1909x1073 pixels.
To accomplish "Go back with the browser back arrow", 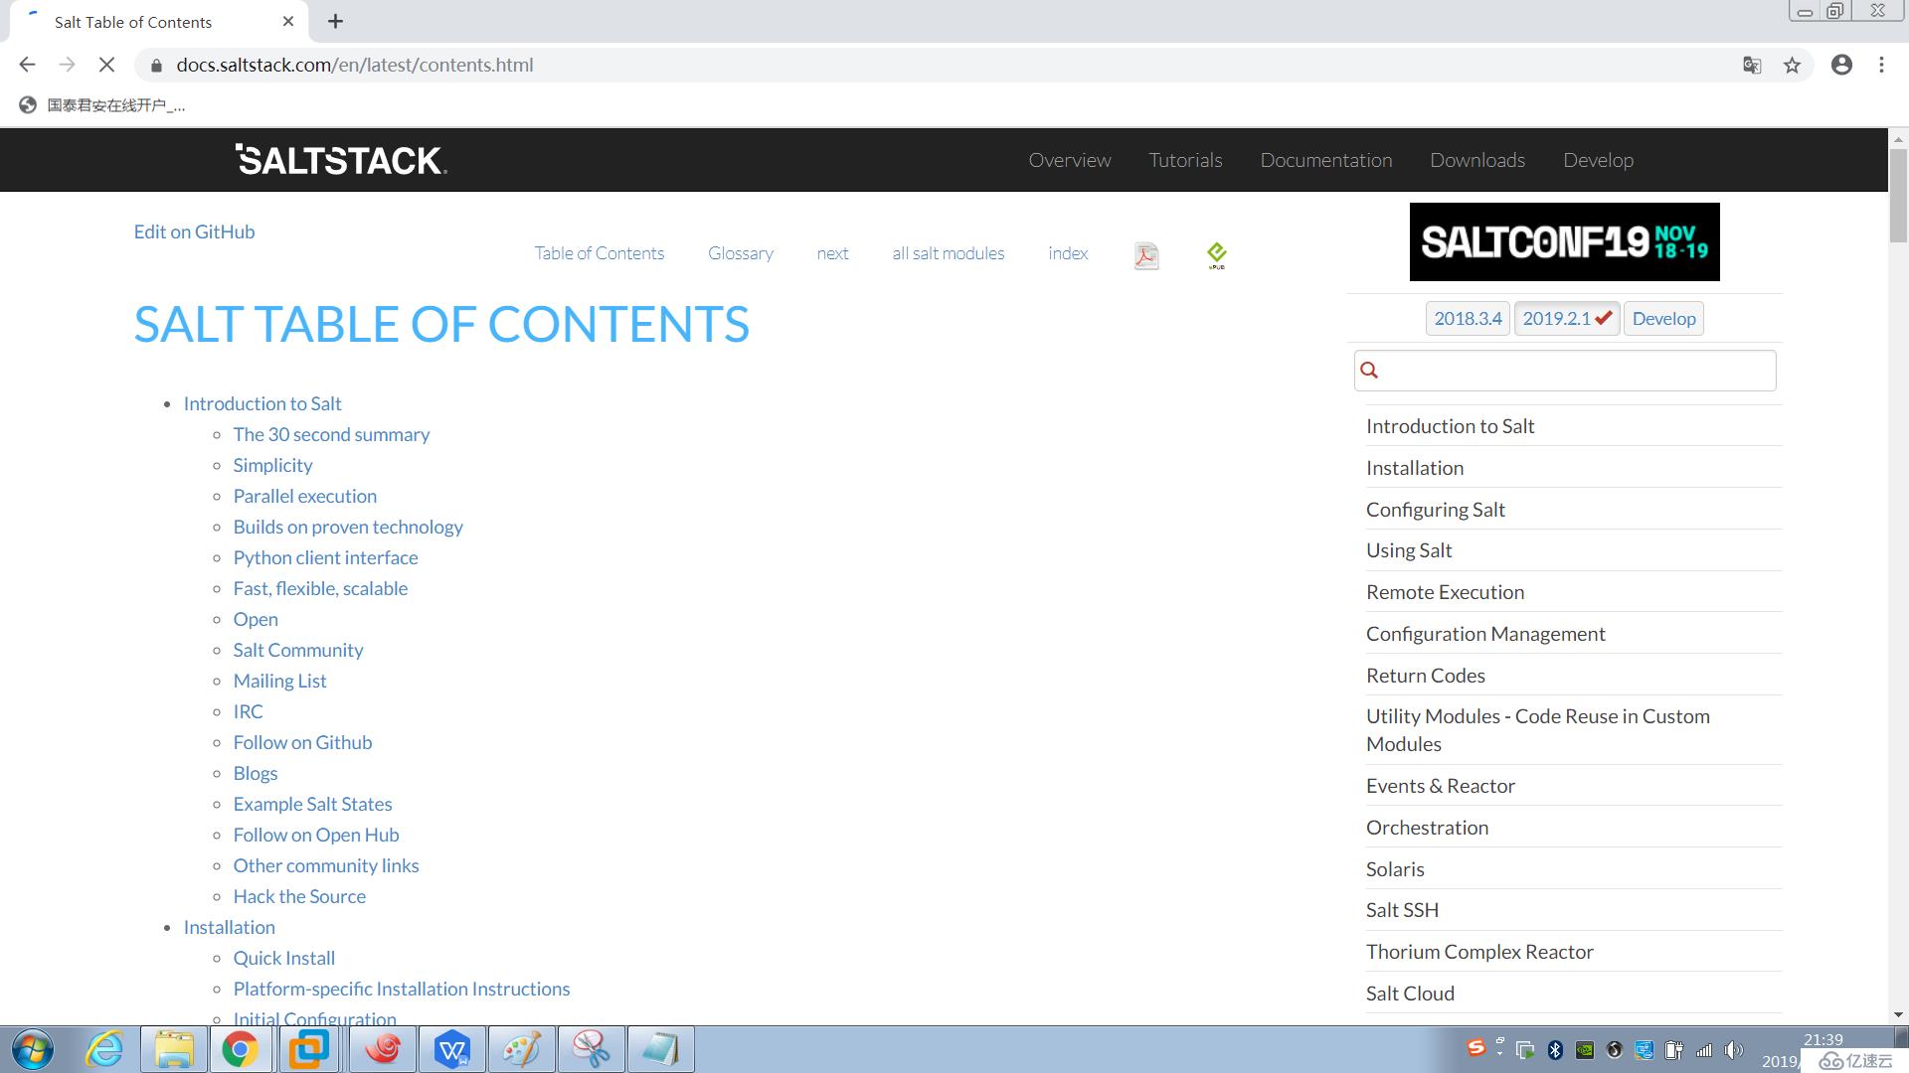I will click(x=27, y=65).
